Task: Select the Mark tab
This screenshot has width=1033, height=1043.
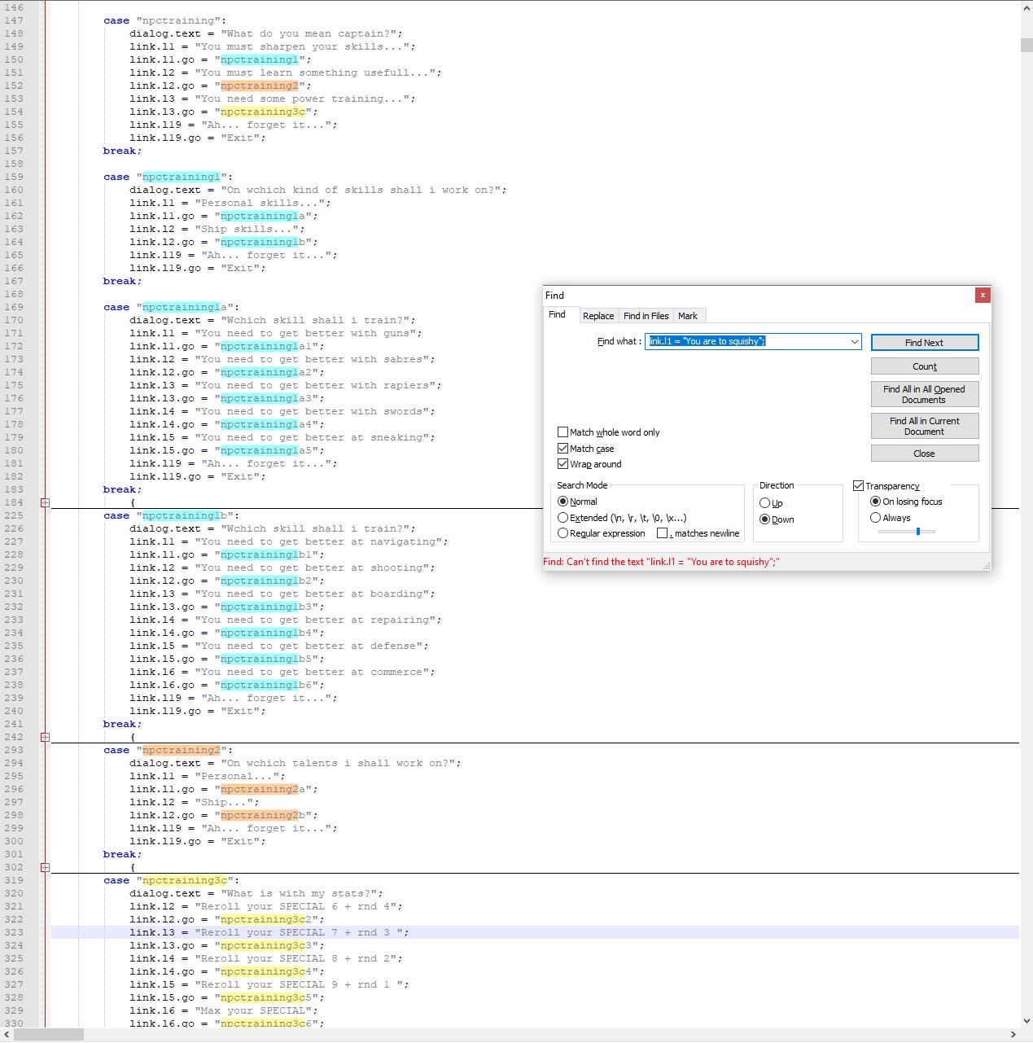Action: (688, 316)
